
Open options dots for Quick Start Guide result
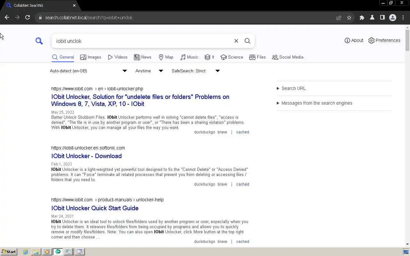click(x=232, y=242)
